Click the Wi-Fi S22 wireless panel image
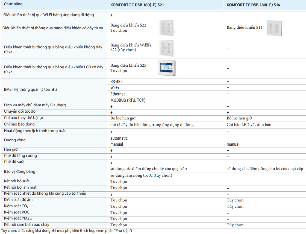Screen dimensions: 306x234 (x=167, y=48)
